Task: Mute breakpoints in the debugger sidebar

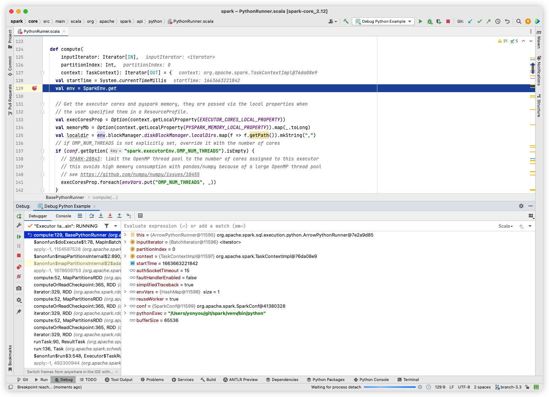Action: click(19, 276)
